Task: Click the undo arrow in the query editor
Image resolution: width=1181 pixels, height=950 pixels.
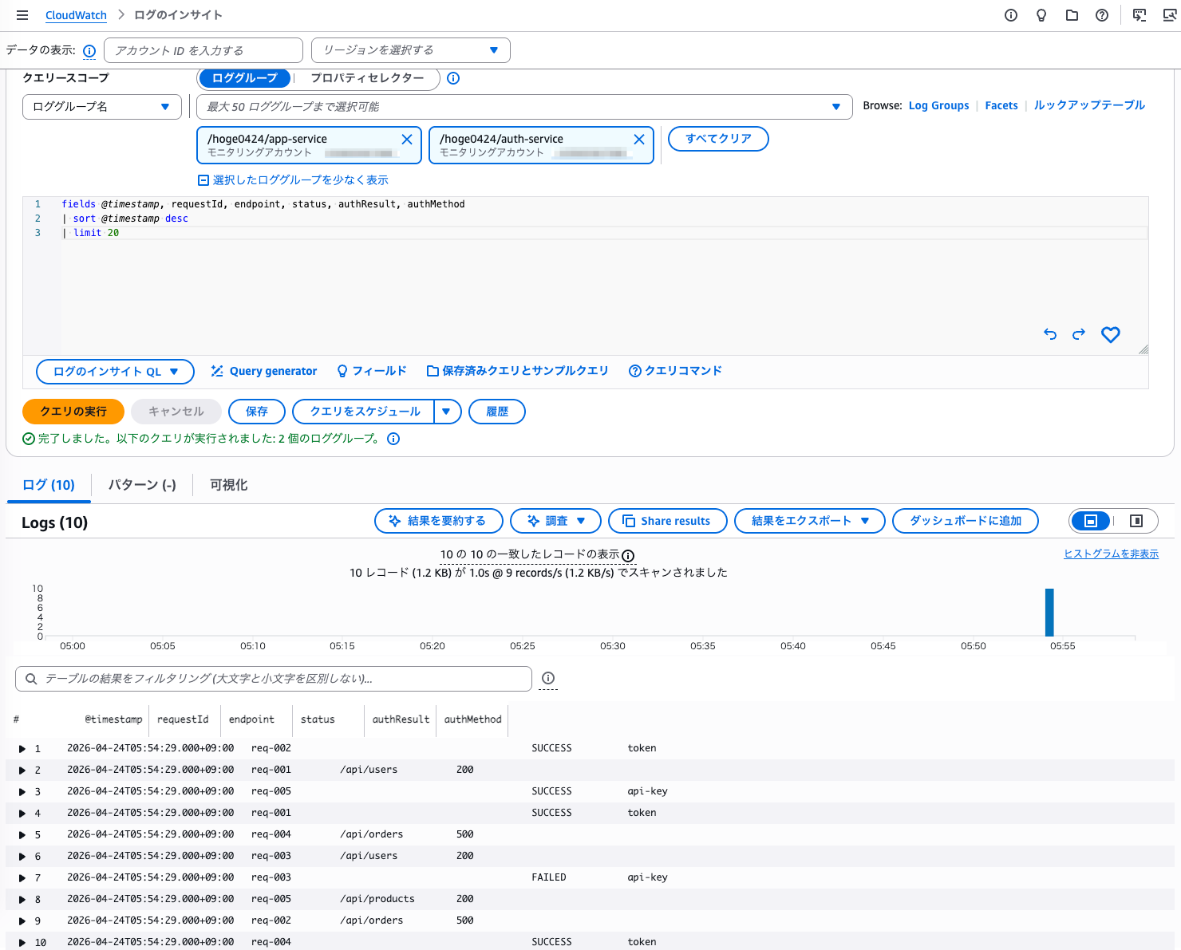Action: [x=1049, y=334]
